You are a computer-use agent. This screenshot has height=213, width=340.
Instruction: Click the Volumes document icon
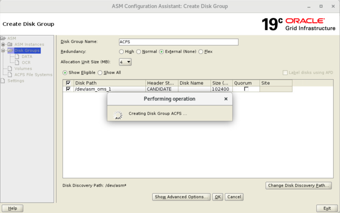(10, 68)
